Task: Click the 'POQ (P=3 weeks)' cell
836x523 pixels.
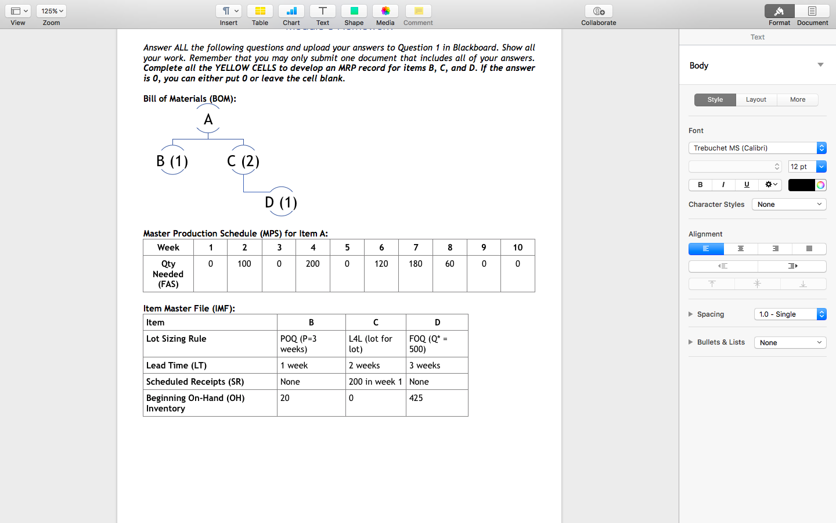Action: click(311, 344)
